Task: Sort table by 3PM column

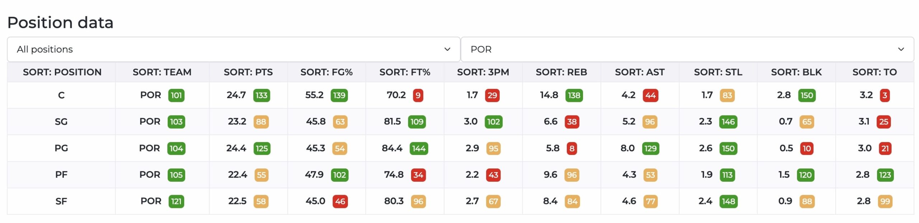Action: (483, 72)
